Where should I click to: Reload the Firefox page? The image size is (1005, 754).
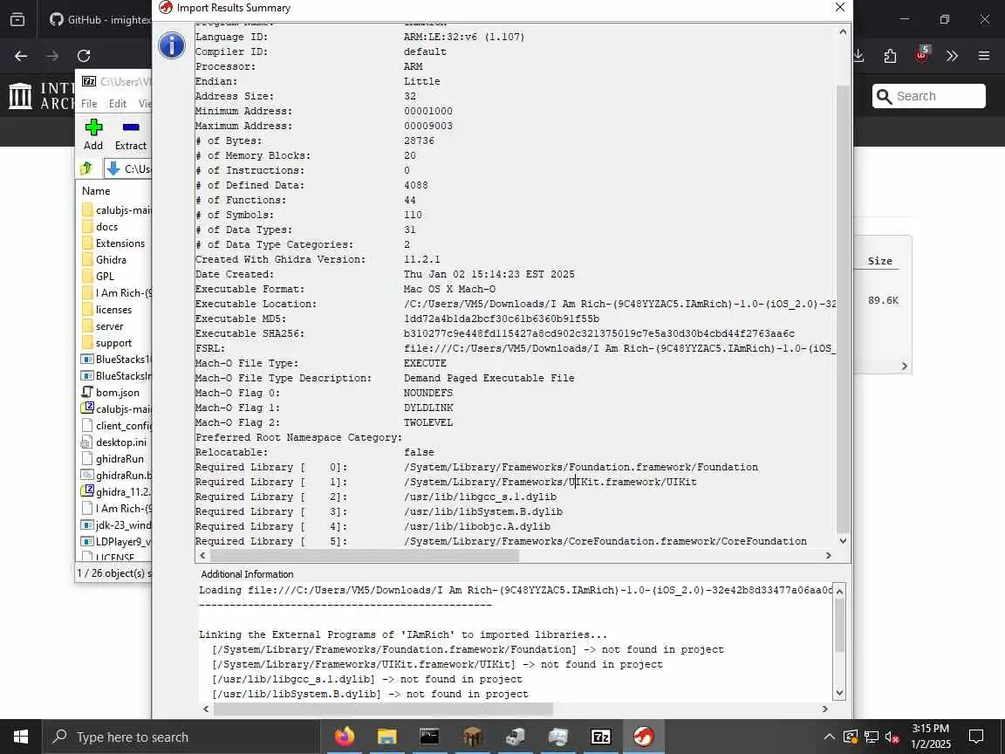pyautogui.click(x=84, y=56)
